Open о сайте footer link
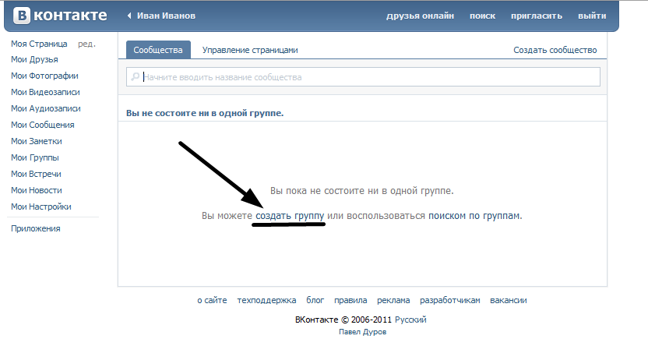This screenshot has height=339, width=648. [212, 300]
